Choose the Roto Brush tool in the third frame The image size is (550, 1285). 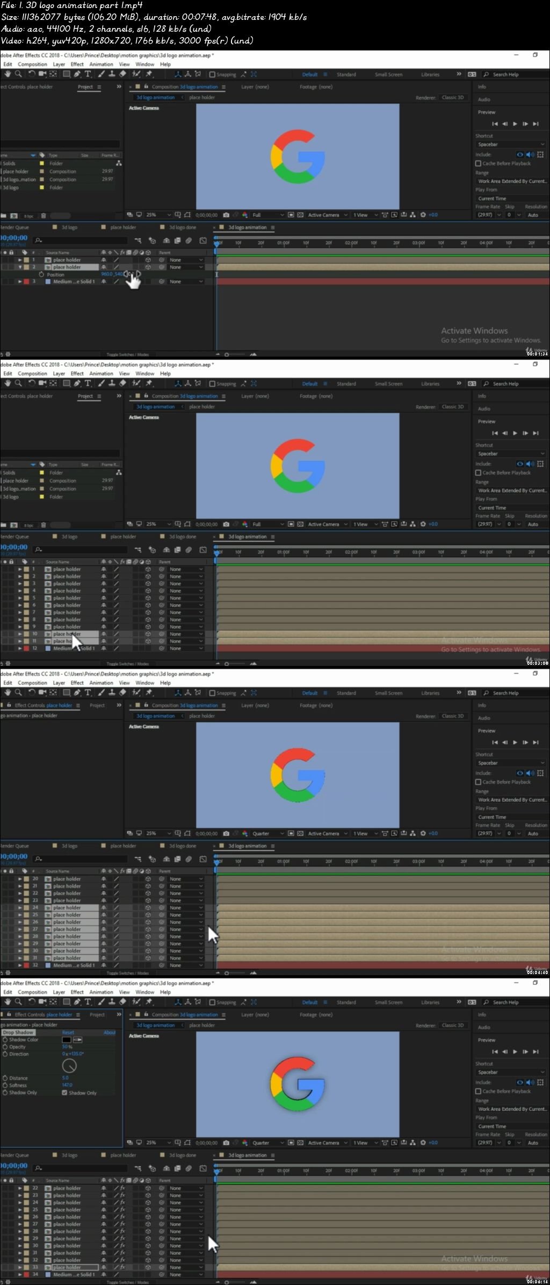[136, 693]
